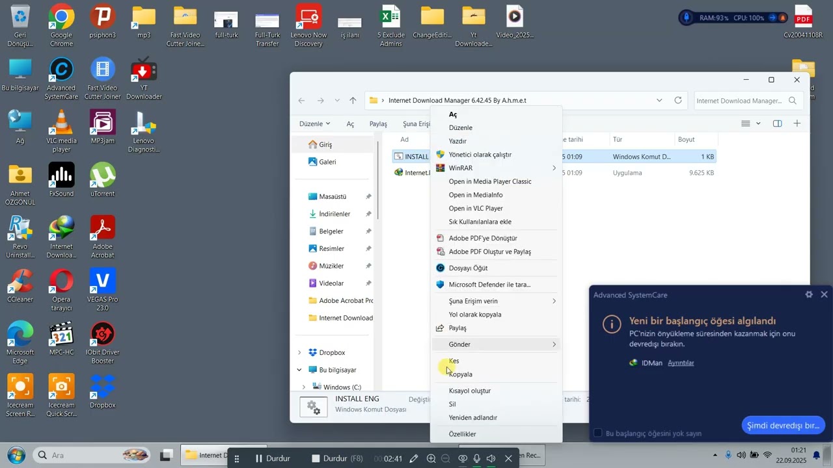833x468 pixels.
Task: Toggle Explorer preview pane icon
Action: (x=777, y=123)
